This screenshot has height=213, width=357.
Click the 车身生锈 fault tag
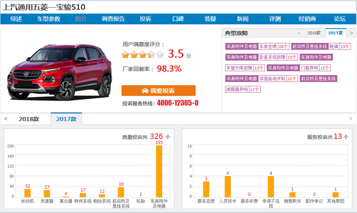click(268, 46)
